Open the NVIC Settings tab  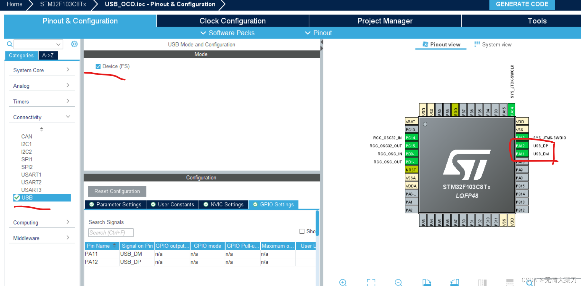224,204
